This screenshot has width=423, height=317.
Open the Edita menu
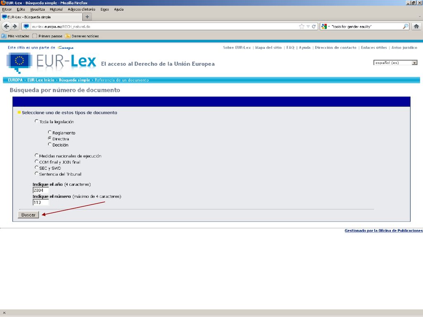click(21, 9)
